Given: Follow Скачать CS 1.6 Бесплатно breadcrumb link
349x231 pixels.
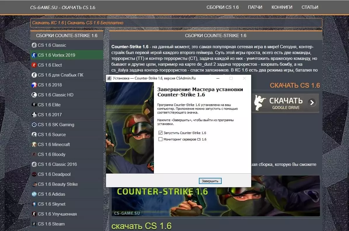Looking at the screenshot, I should (x=95, y=23).
